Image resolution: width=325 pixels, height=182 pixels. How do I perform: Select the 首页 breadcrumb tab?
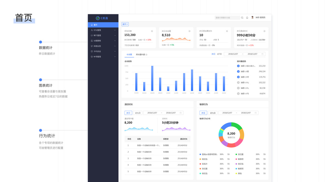coord(125,24)
